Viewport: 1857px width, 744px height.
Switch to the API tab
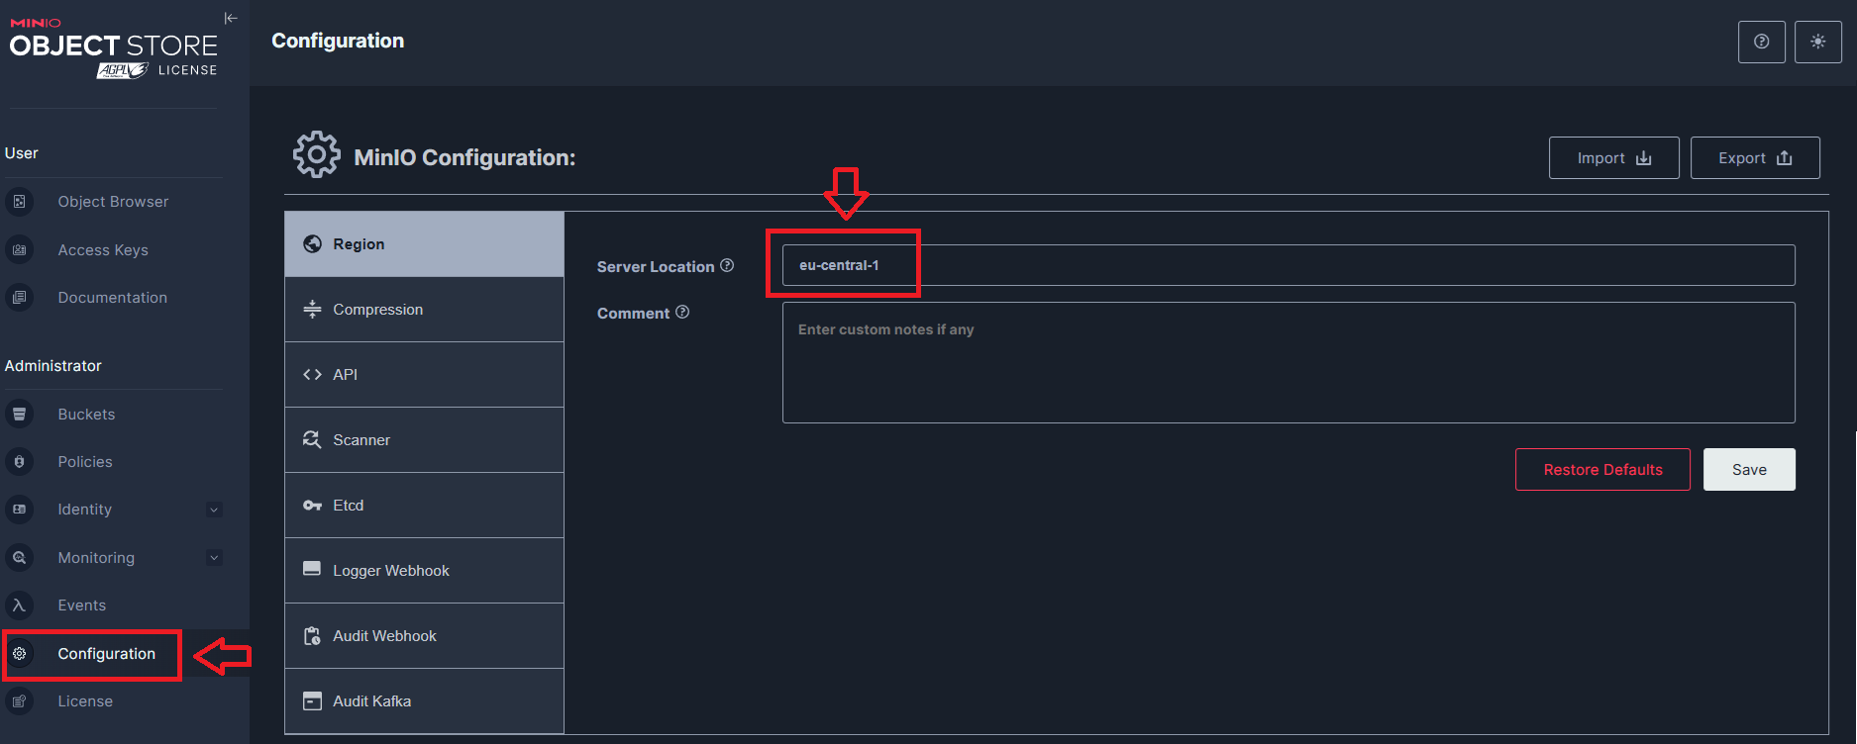(x=424, y=375)
